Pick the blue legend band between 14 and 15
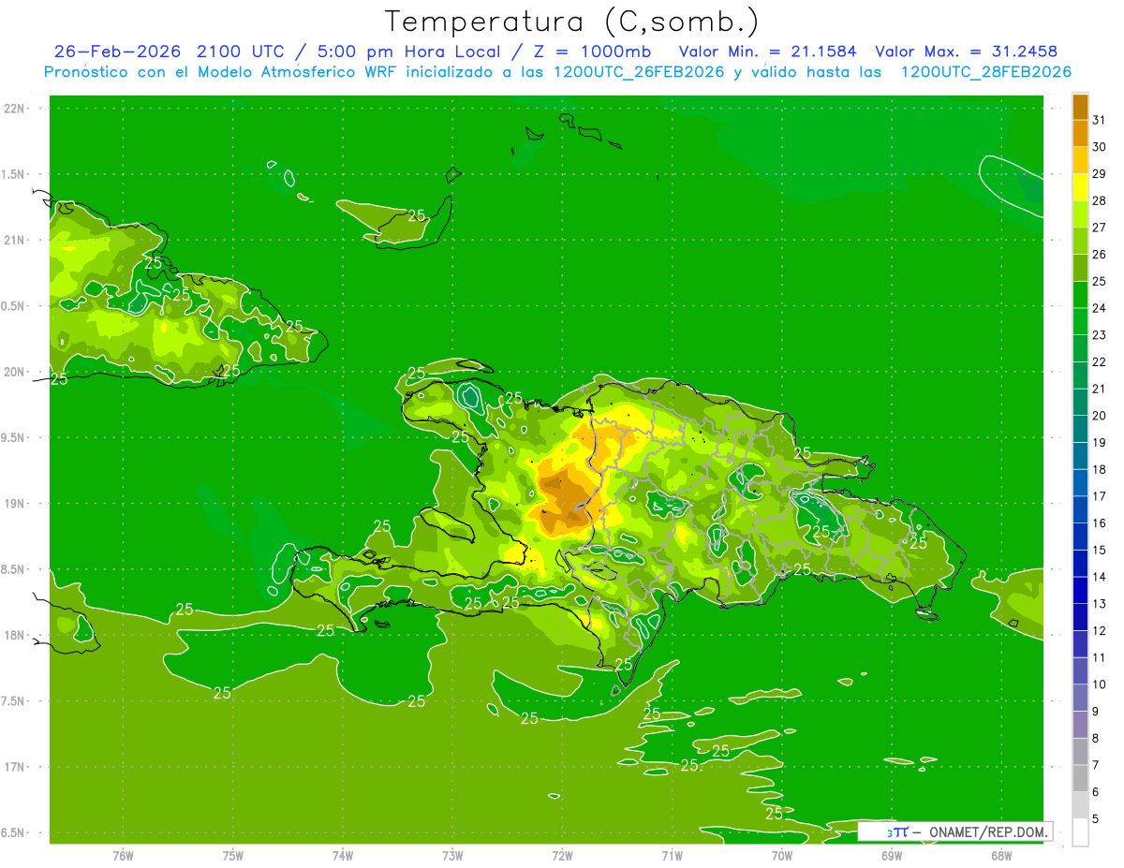The image size is (1124, 868). (x=1080, y=564)
